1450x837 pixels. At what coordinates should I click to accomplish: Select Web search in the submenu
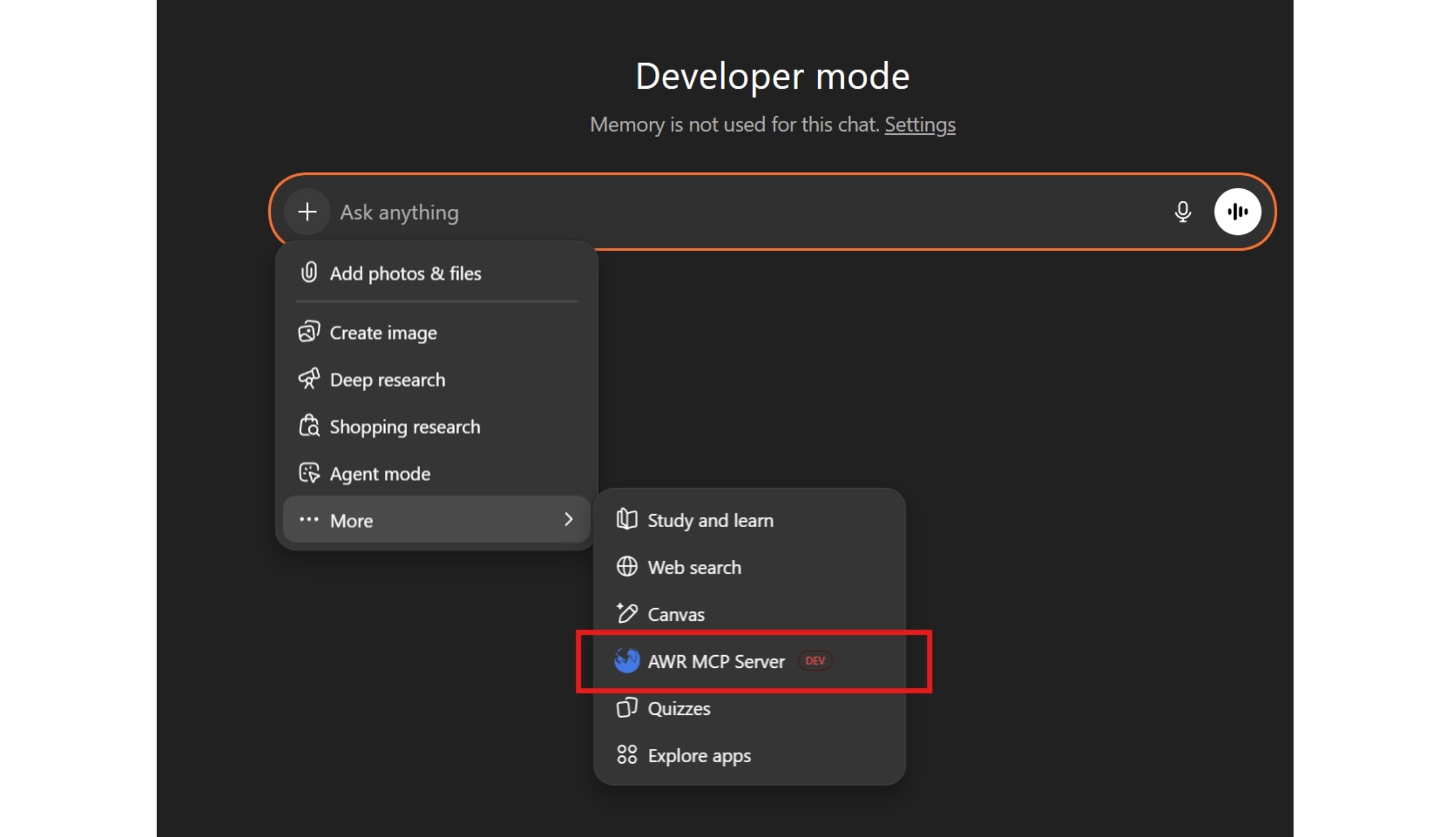point(694,567)
